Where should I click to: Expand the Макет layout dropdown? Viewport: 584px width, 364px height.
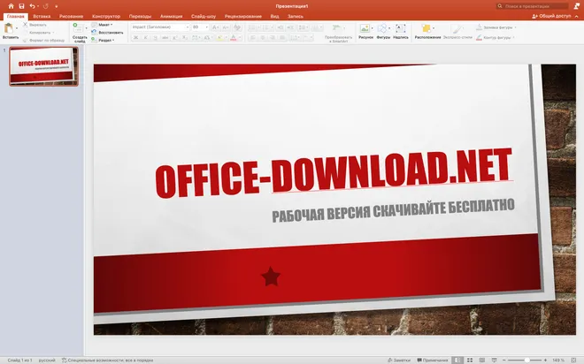point(102,25)
